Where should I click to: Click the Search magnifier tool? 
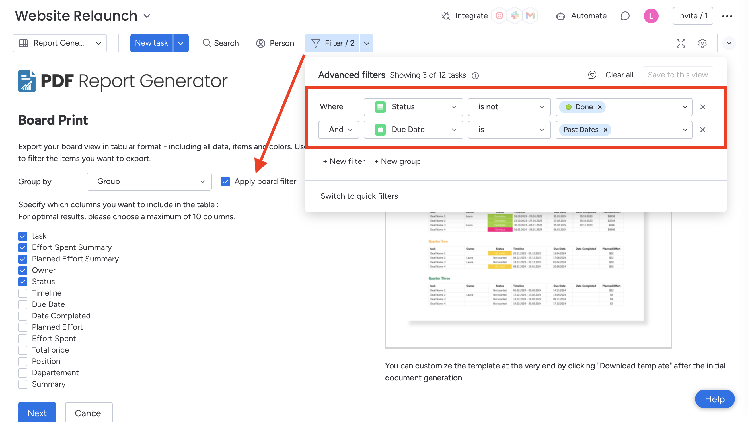coord(220,43)
